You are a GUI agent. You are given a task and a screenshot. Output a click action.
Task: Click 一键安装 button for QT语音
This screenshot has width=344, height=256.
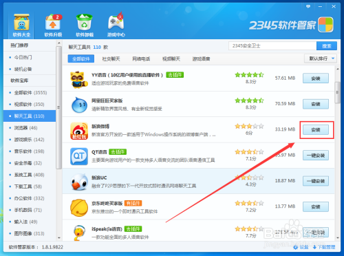tap(316, 156)
